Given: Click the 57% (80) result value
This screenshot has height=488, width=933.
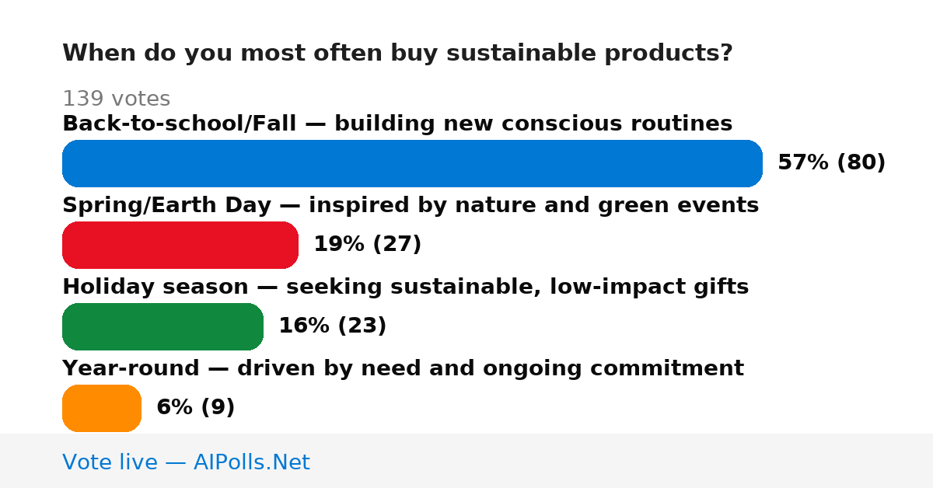Looking at the screenshot, I should tap(832, 162).
